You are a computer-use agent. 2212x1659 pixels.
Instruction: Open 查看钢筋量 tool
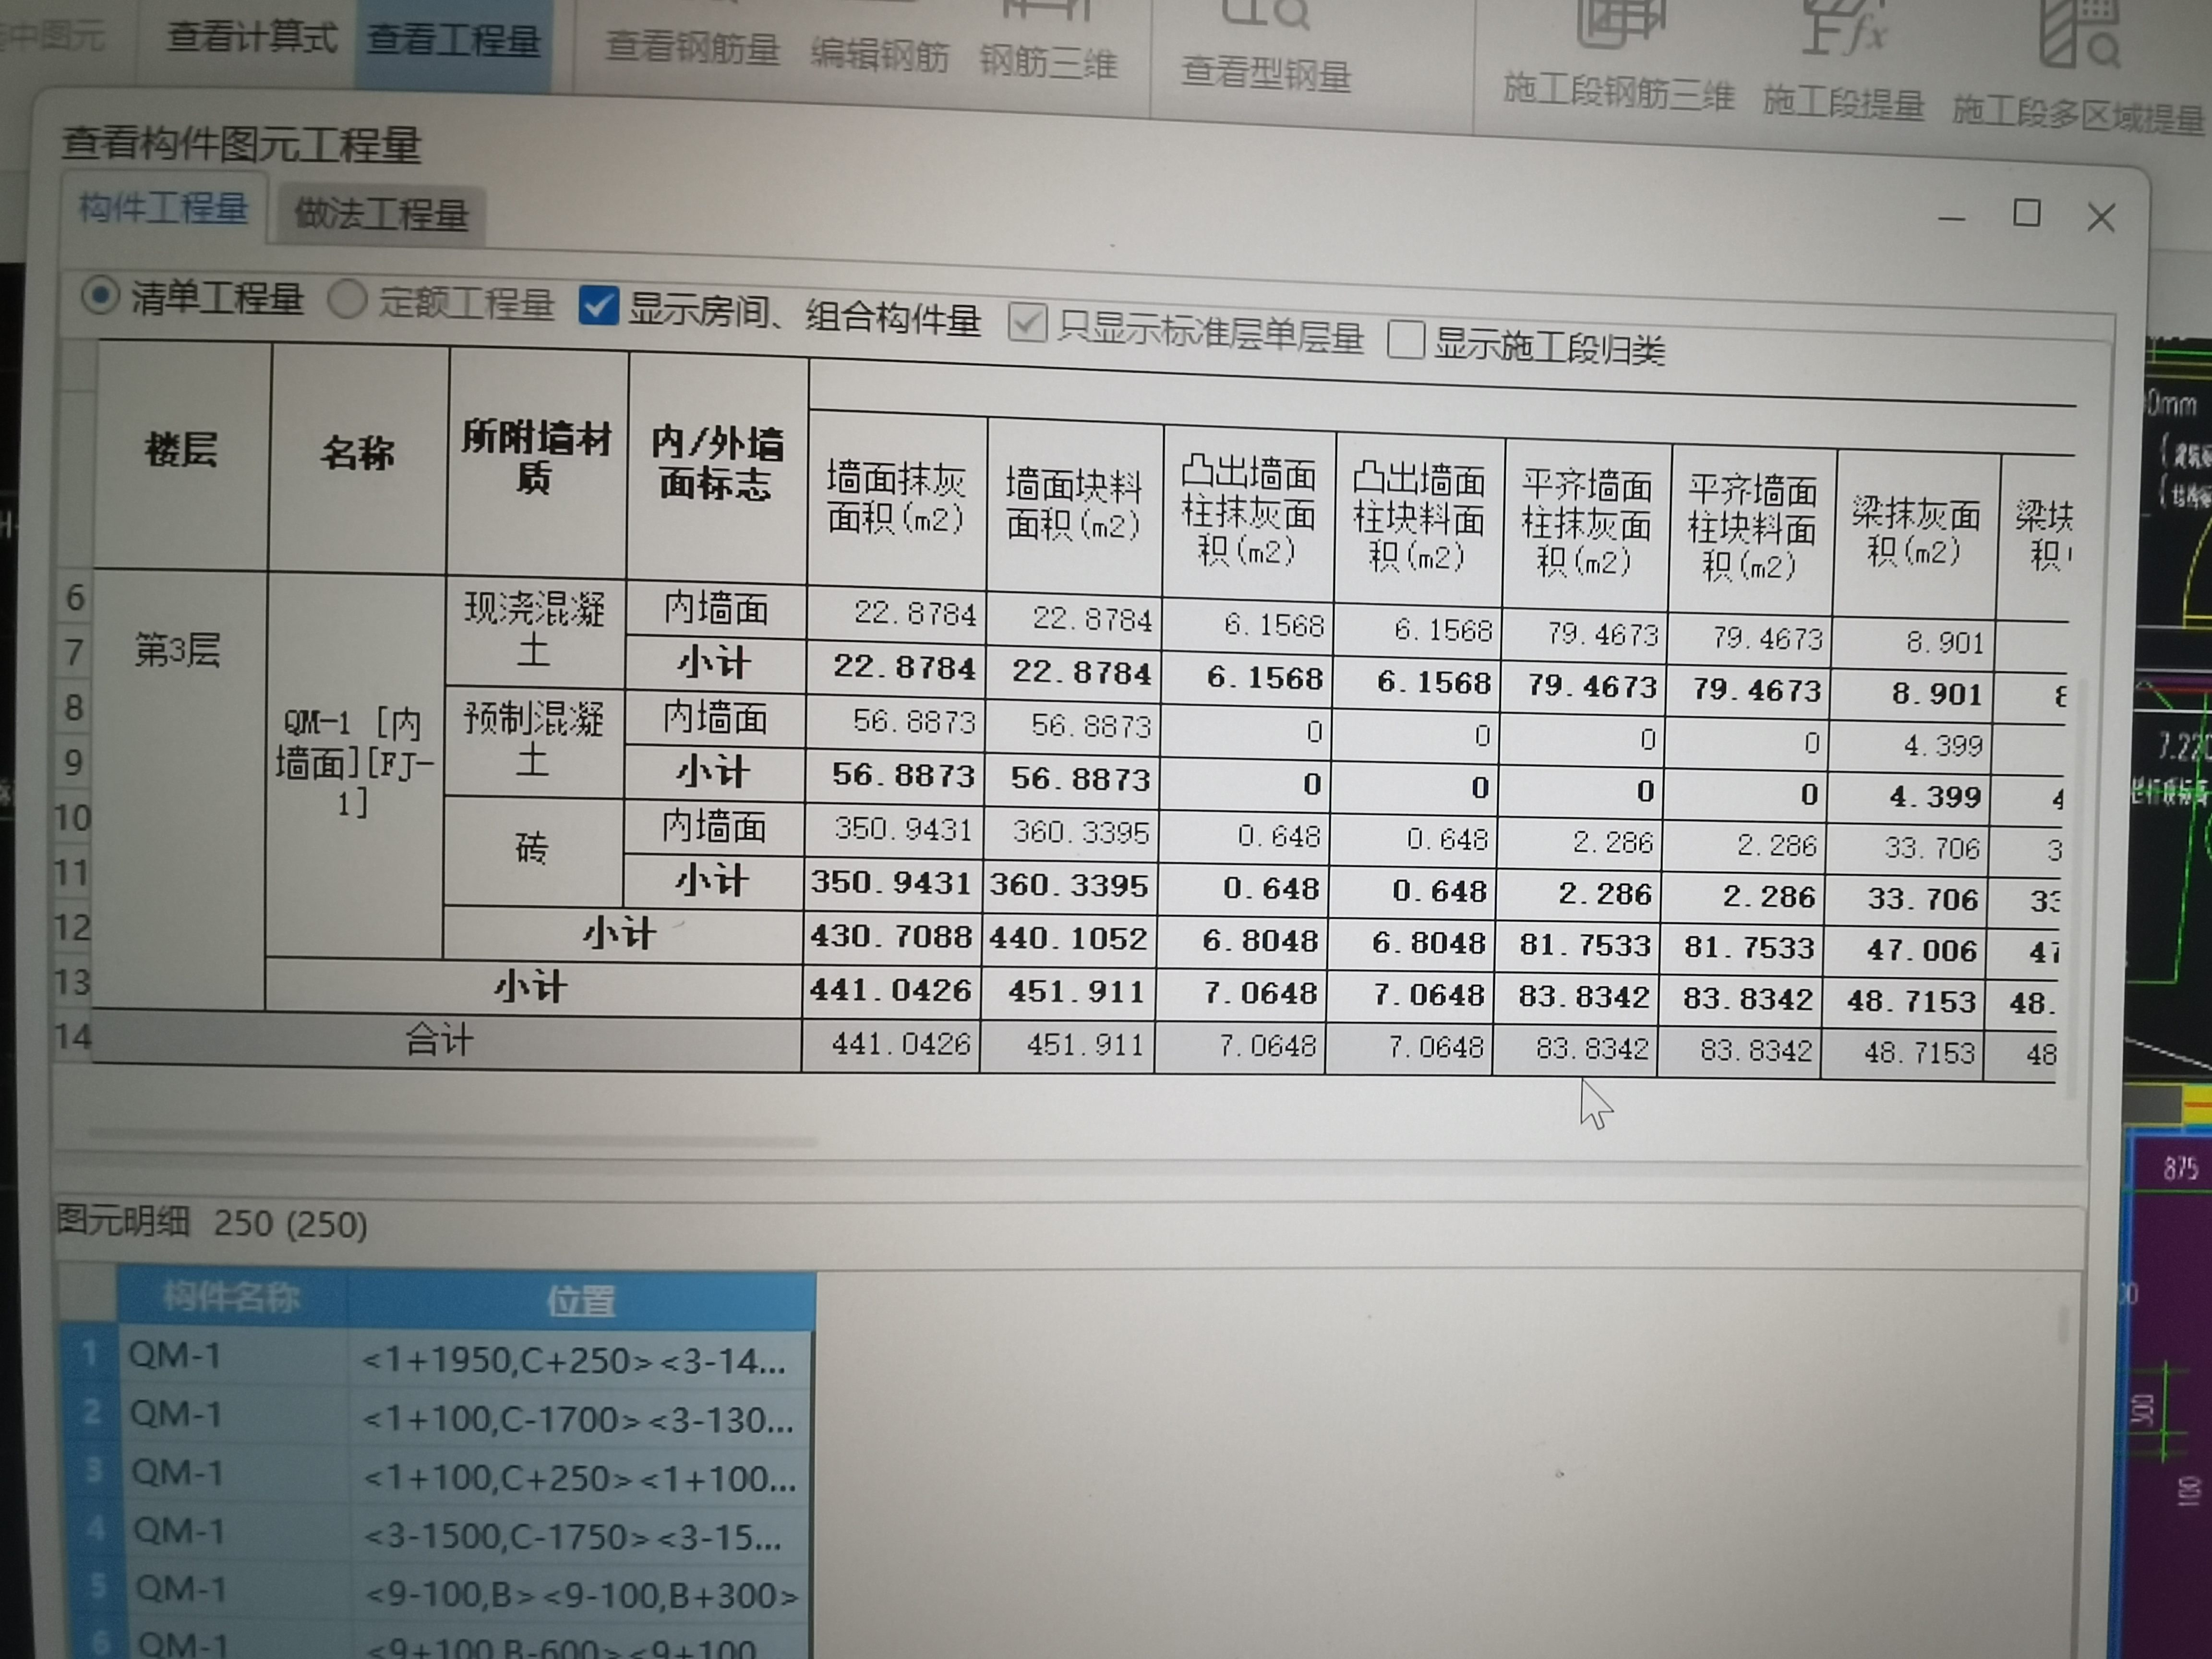click(x=692, y=49)
